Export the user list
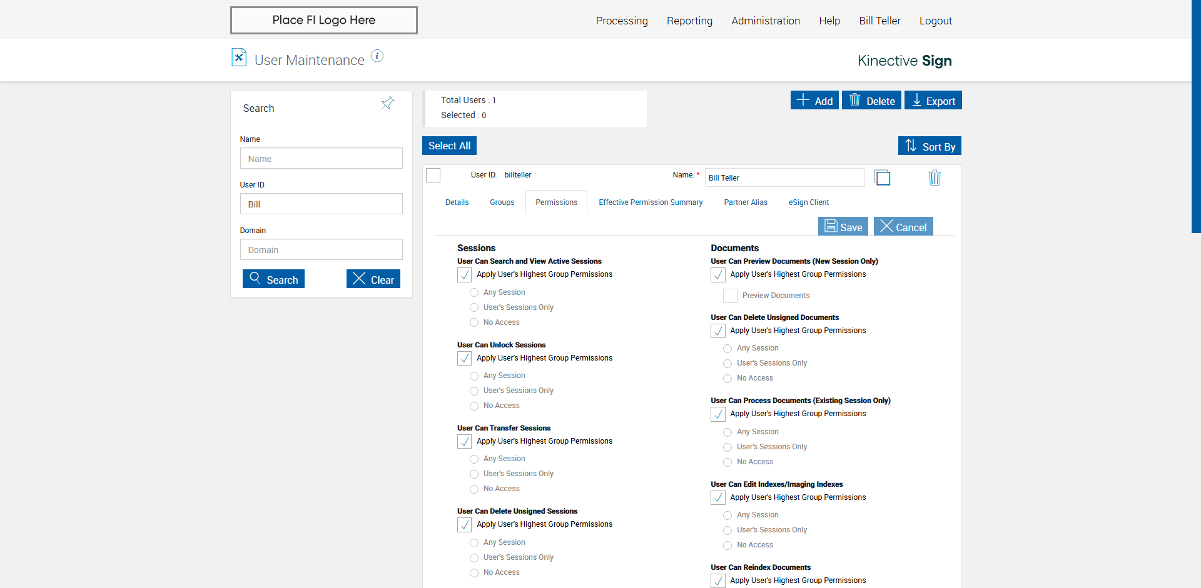This screenshot has width=1201, height=588. point(933,101)
